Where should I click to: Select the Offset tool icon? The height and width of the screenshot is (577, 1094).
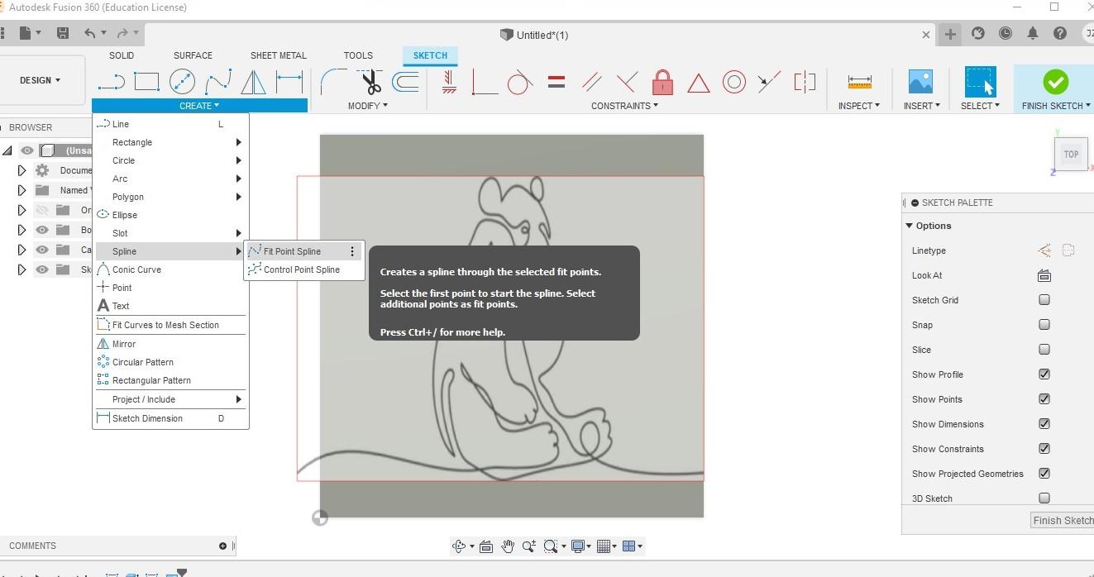click(x=405, y=82)
